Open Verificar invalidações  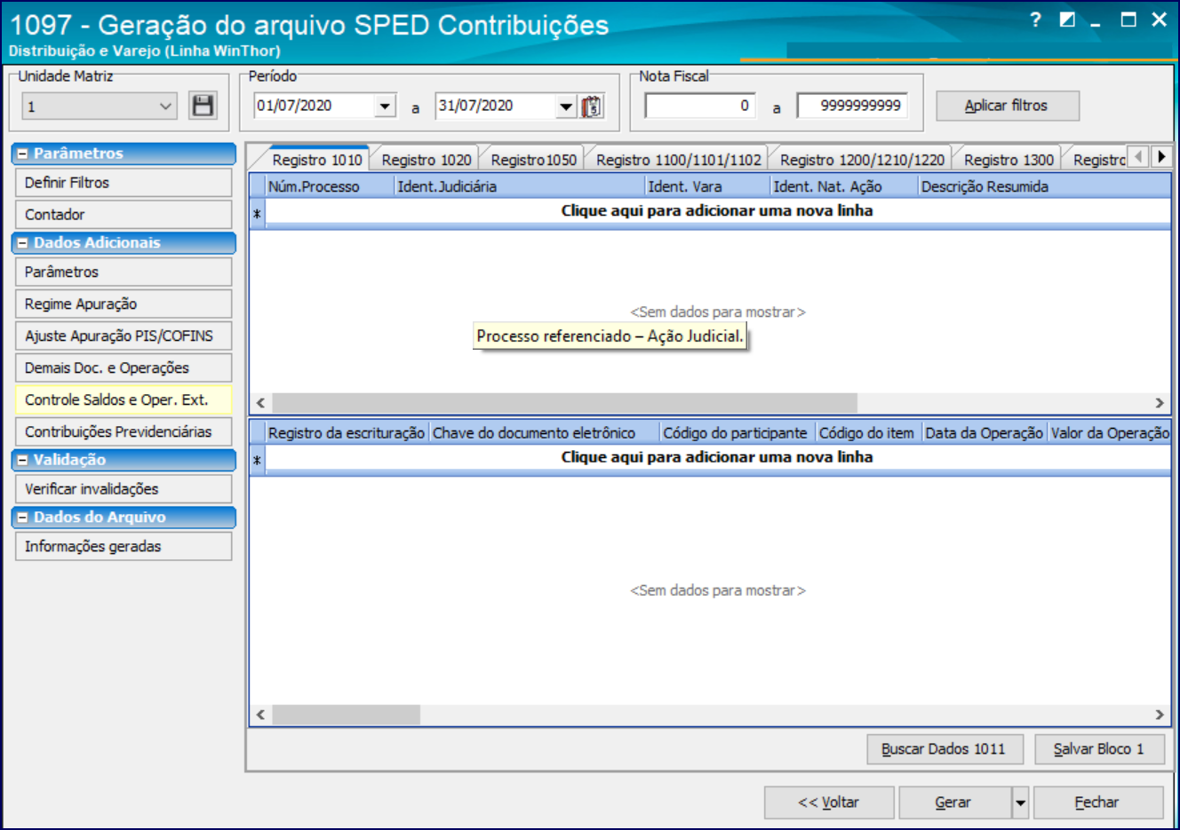click(x=124, y=489)
